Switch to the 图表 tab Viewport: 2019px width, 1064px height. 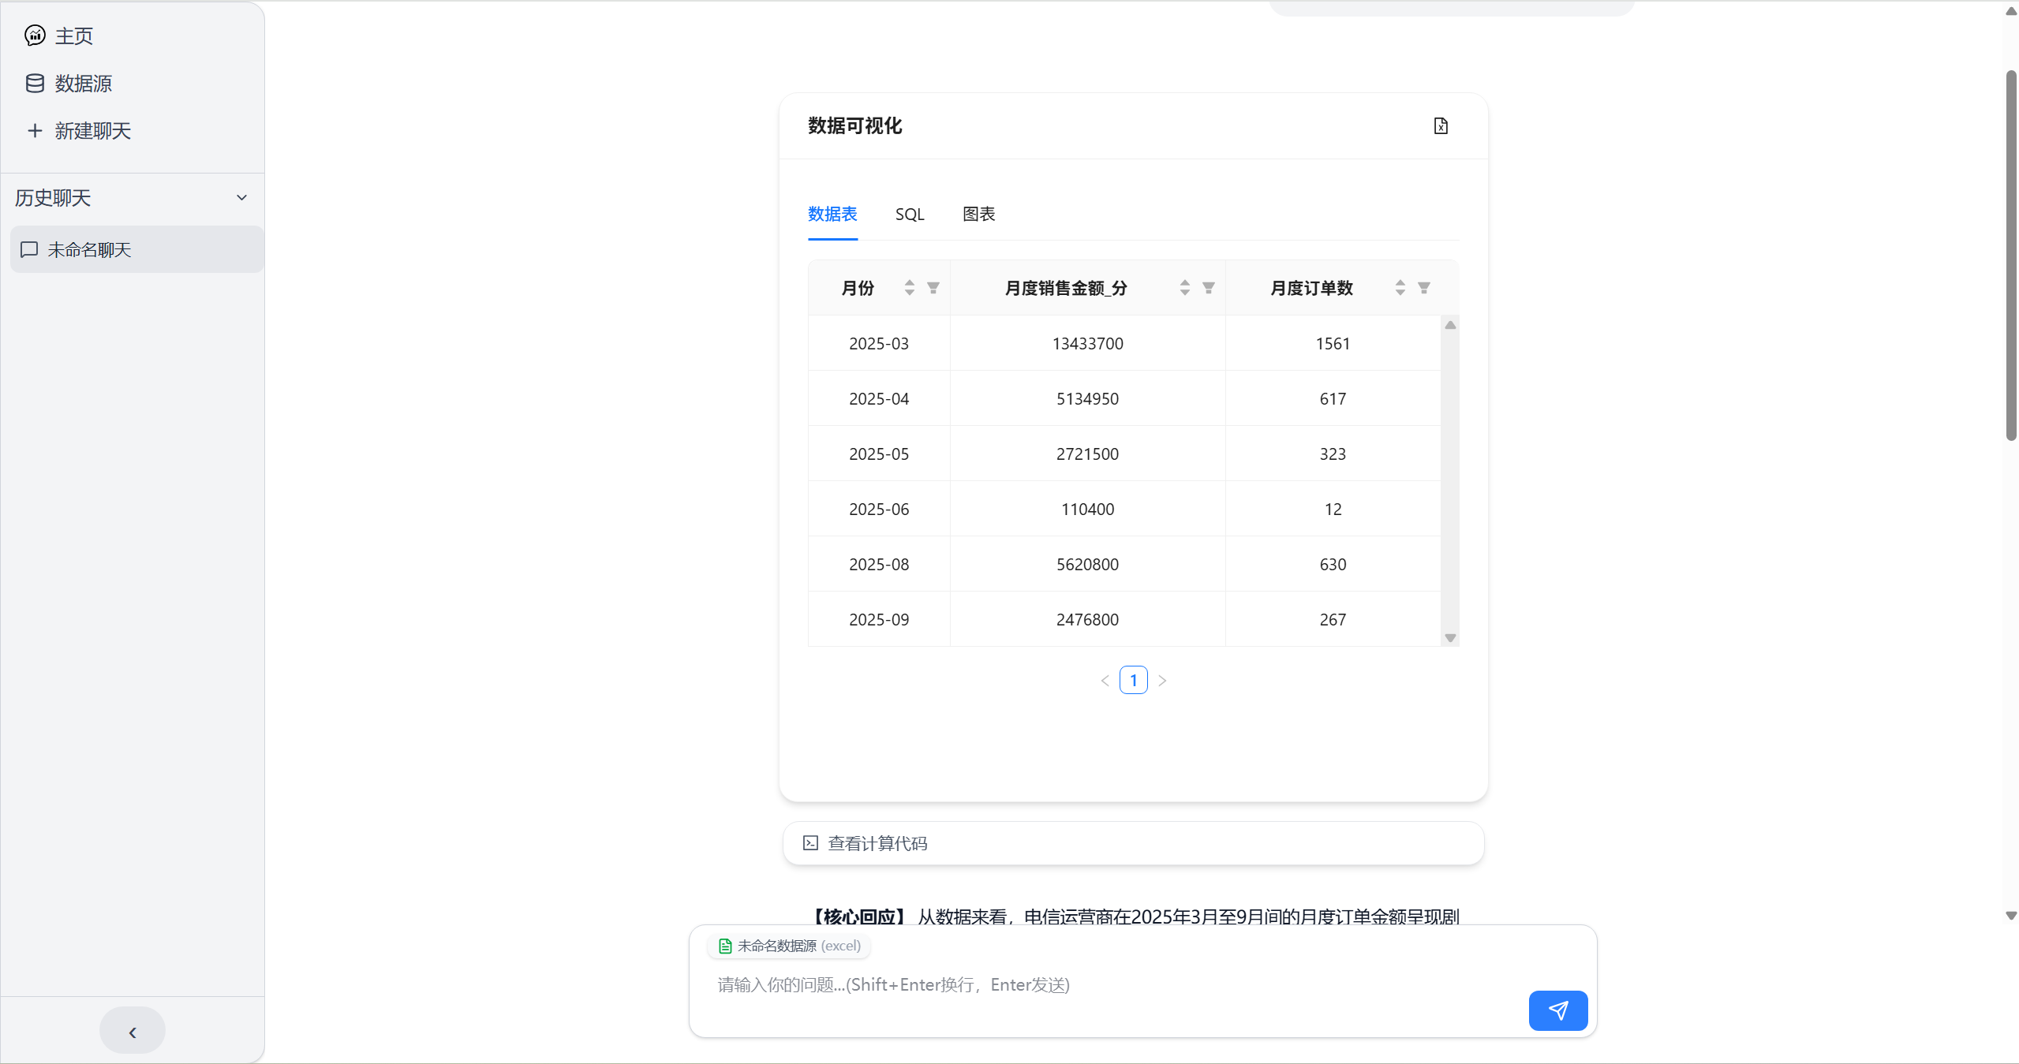(x=978, y=215)
